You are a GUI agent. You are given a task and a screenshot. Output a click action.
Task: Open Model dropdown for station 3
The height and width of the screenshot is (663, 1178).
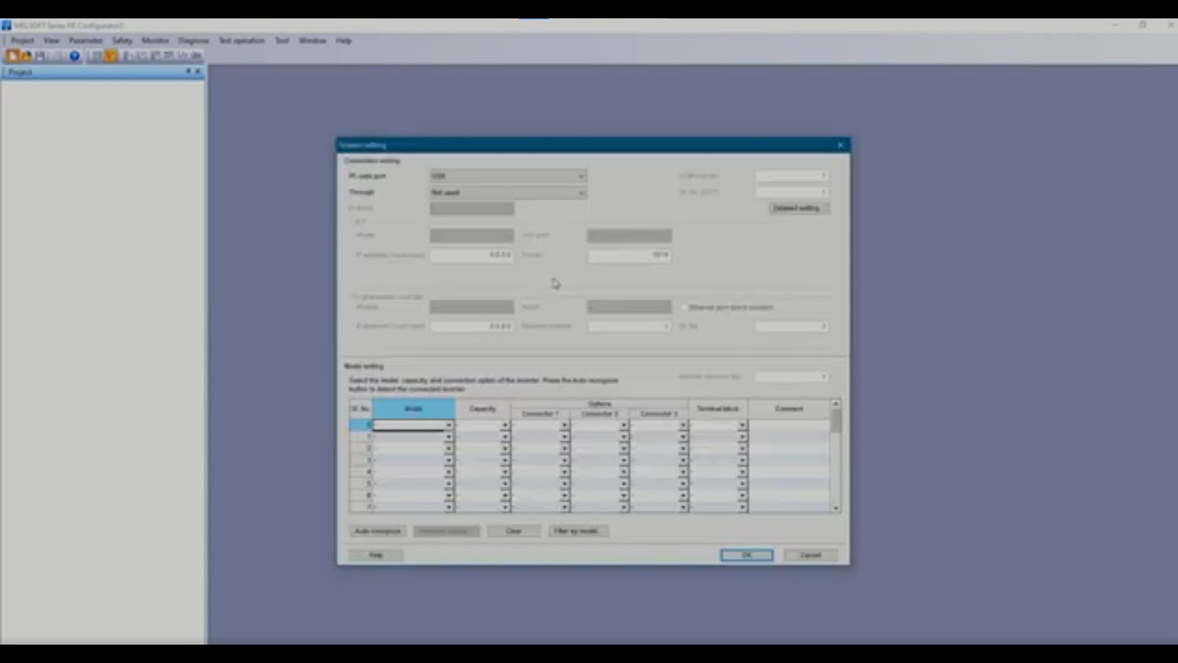[449, 460]
